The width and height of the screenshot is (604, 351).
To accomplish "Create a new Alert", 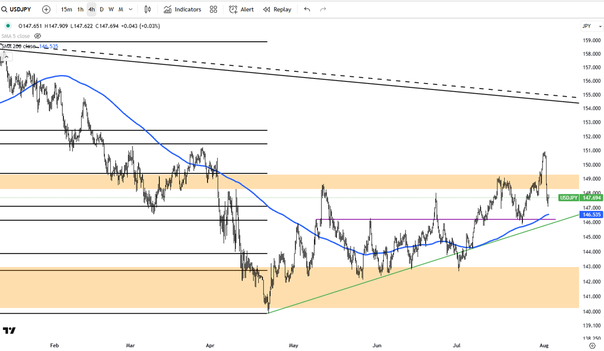I will point(241,9).
